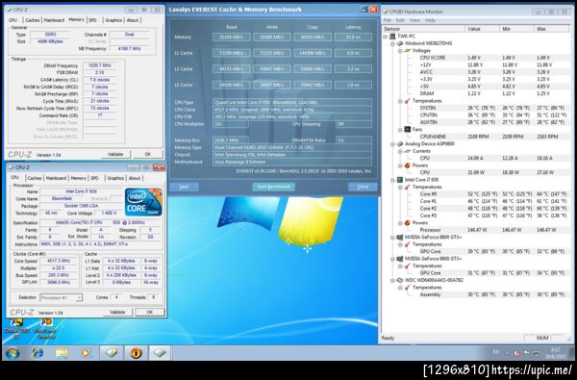Click the DRAM Frequency value in CPU-Z
Viewport: 577px width, 380px height.
(100, 65)
